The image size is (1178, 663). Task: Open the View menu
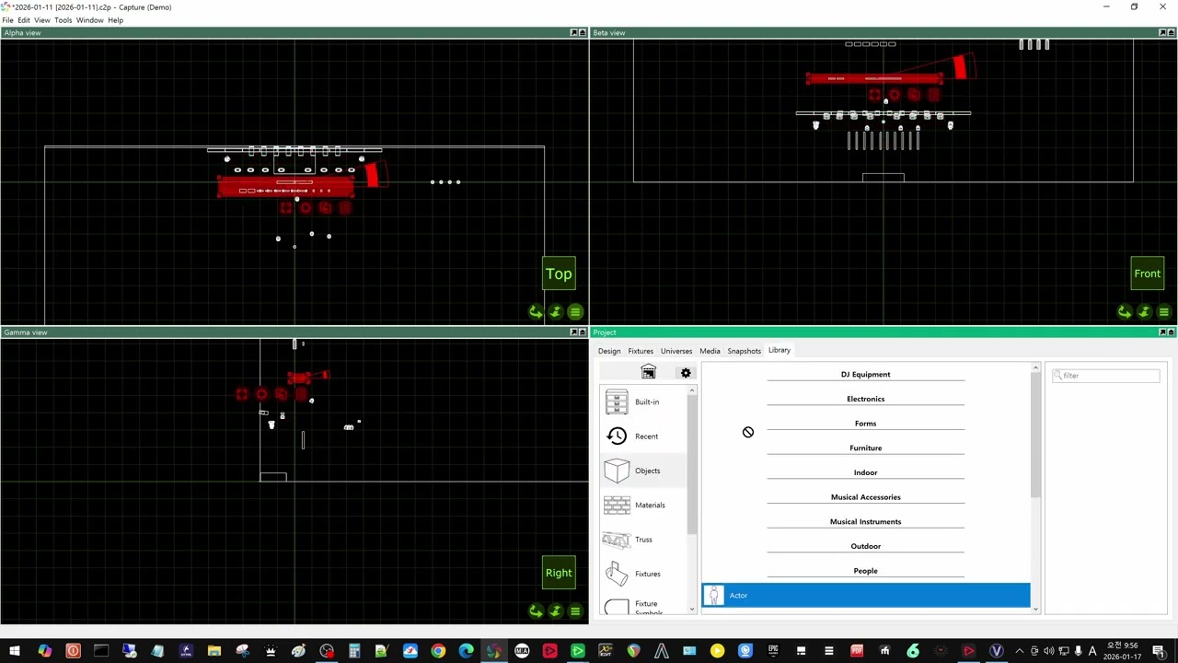point(42,19)
